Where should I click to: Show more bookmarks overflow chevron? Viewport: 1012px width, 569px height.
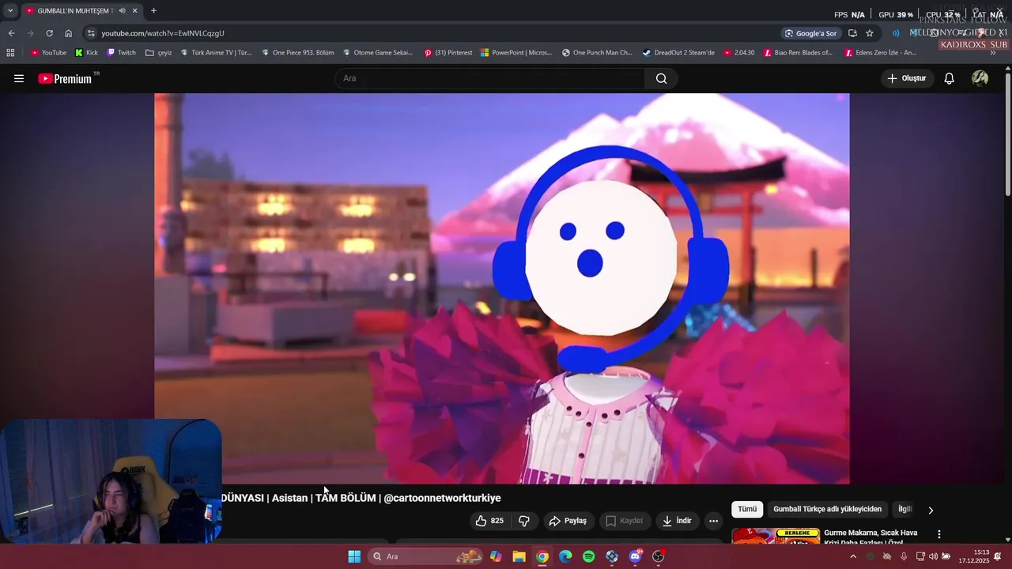click(993, 53)
